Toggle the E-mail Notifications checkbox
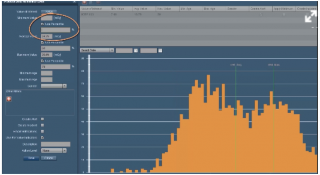Viewport: 320px width, 175px height. [x=42, y=131]
